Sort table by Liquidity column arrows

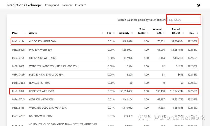(132, 33)
